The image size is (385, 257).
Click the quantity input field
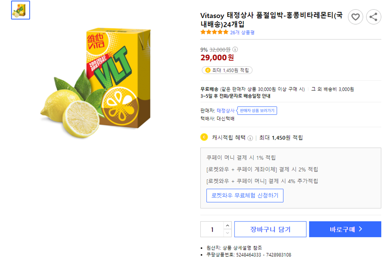tap(212, 229)
